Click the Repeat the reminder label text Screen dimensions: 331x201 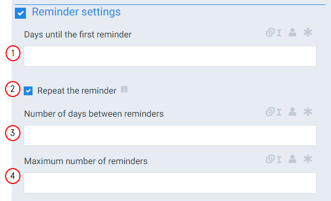click(77, 91)
